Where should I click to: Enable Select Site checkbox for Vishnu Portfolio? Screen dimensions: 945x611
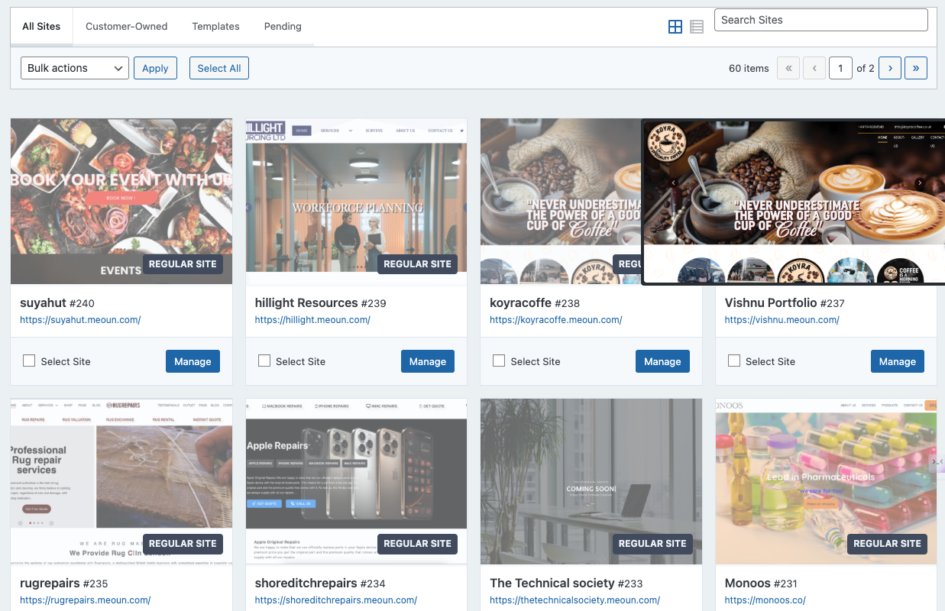(x=734, y=360)
